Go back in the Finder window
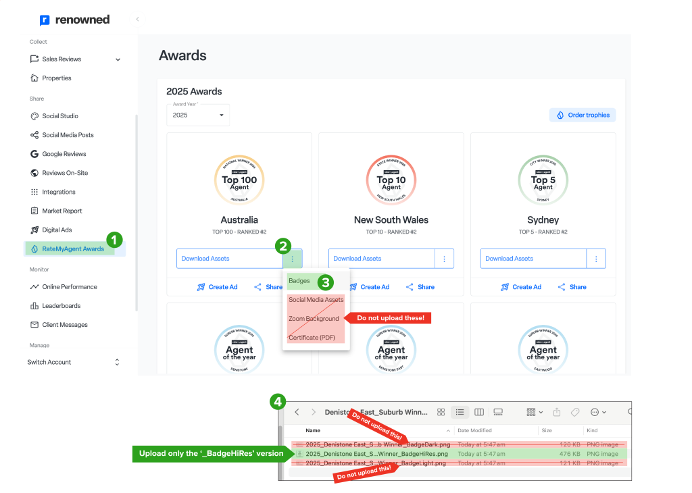 [297, 412]
